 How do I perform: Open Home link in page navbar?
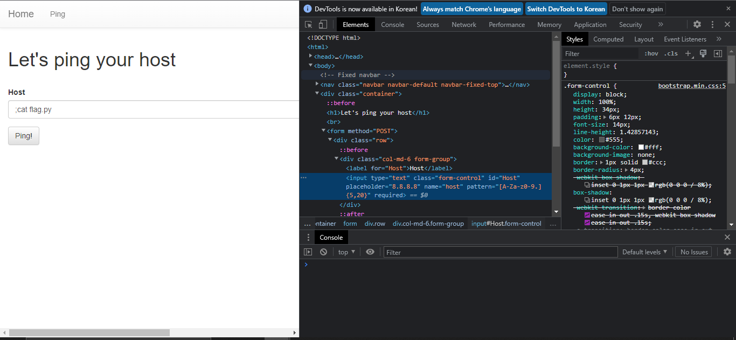coord(21,14)
